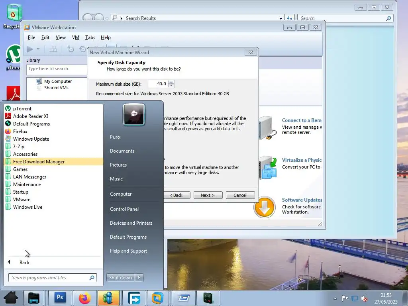Expand the Games folder
The width and height of the screenshot is (408, 306).
(x=54, y=169)
